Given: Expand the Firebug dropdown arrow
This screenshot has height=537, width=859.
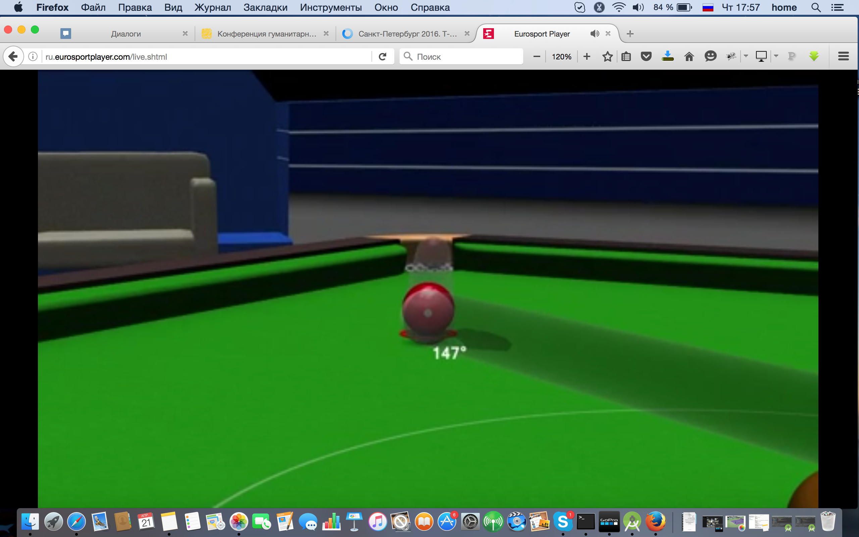Looking at the screenshot, I should coord(746,56).
